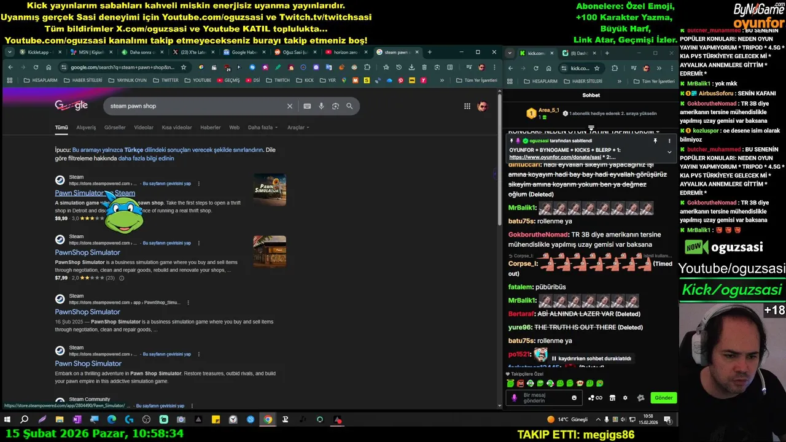Open Google account avatar on search page
786x442 pixels.
point(483,106)
